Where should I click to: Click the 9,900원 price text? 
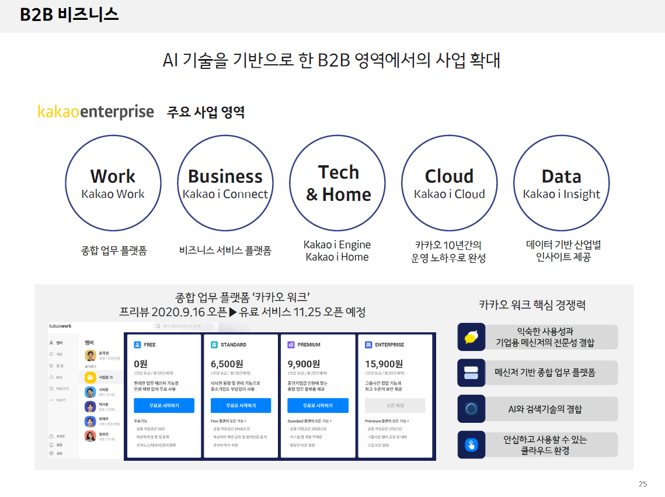pos(304,364)
